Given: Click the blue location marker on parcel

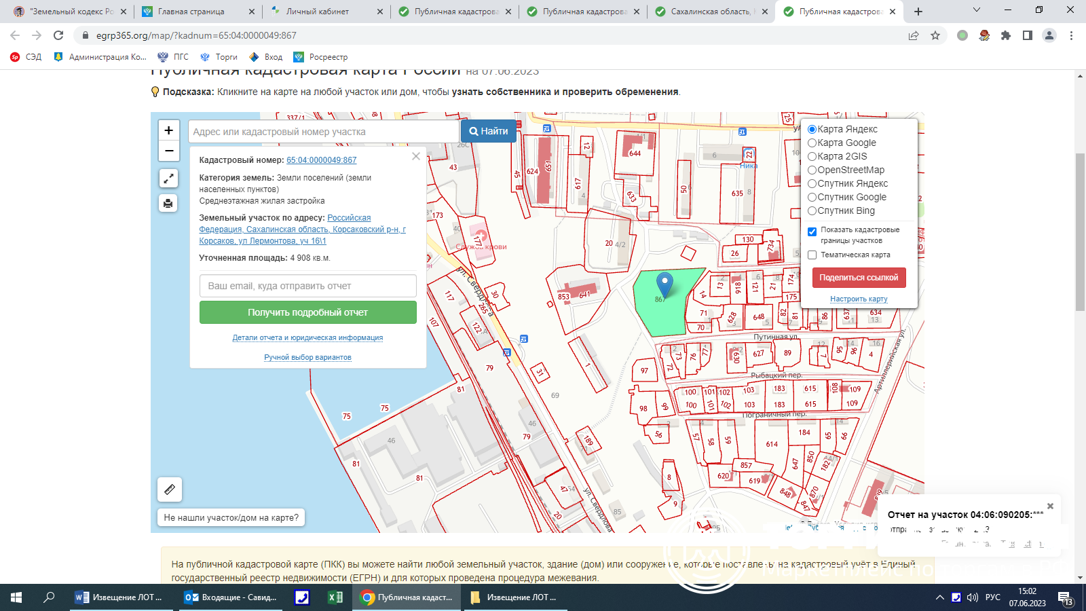Looking at the screenshot, I should (664, 282).
